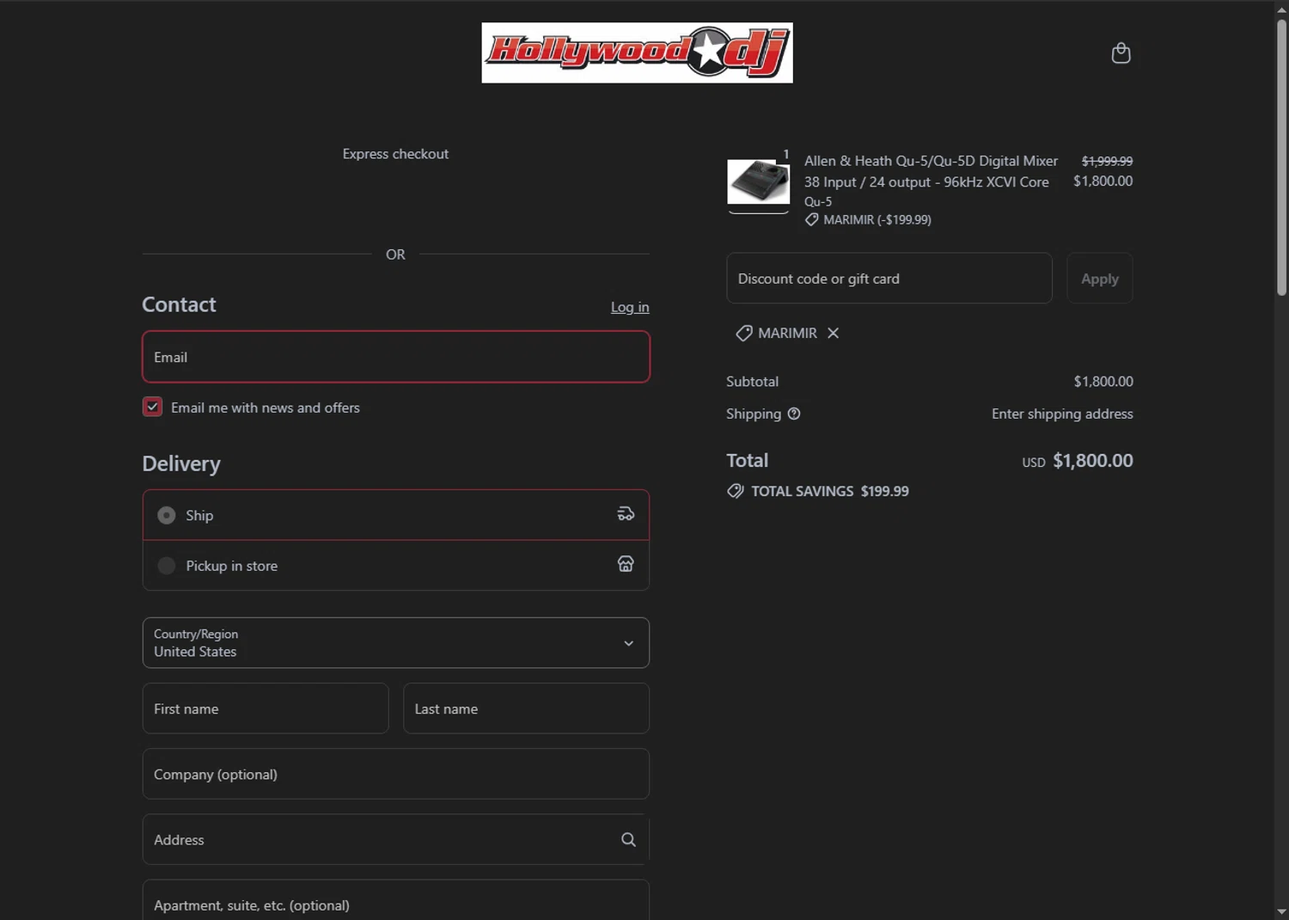The width and height of the screenshot is (1289, 920).
Task: Click the USD $1,800.00 total amount
Action: click(1077, 461)
